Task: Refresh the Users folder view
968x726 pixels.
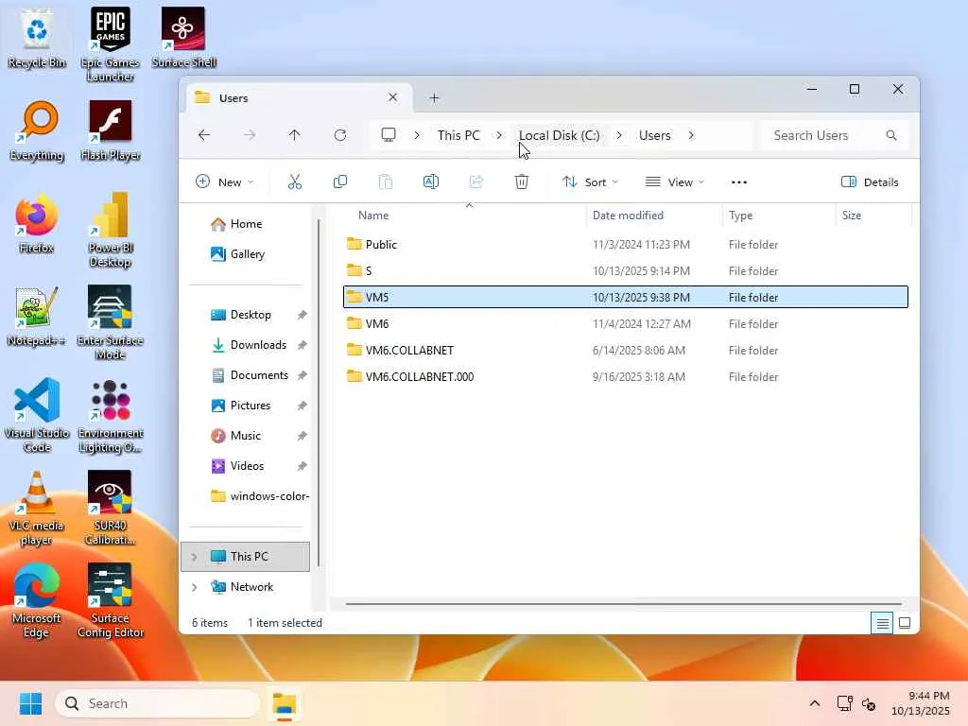Action: pos(340,134)
